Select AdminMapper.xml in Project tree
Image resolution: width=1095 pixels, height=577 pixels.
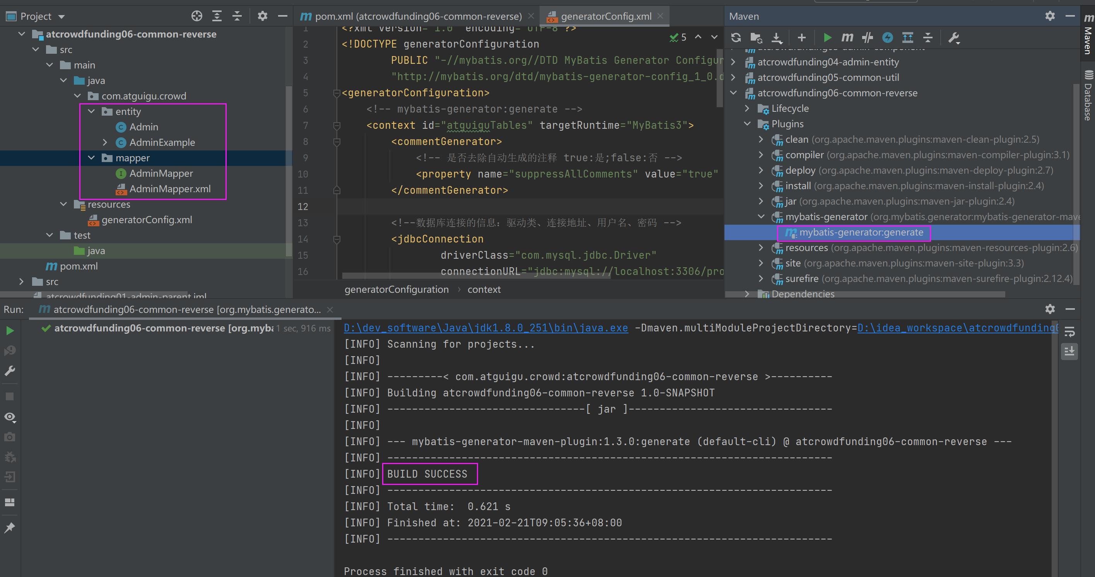point(170,189)
